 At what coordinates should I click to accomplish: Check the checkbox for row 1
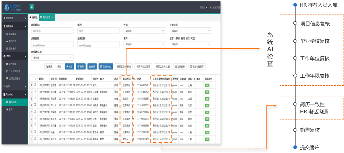pos(35,85)
